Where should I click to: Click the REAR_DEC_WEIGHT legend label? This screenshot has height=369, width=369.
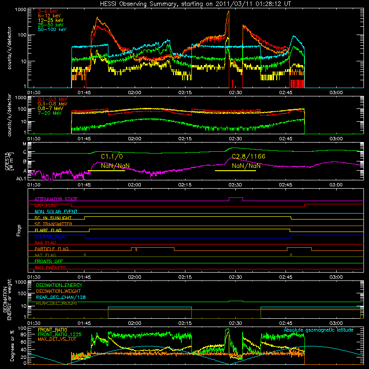pos(56,304)
